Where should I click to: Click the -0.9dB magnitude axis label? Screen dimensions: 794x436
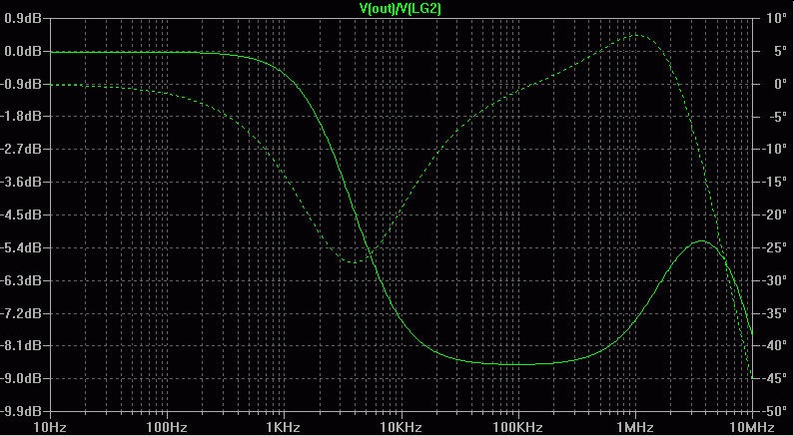tap(22, 84)
